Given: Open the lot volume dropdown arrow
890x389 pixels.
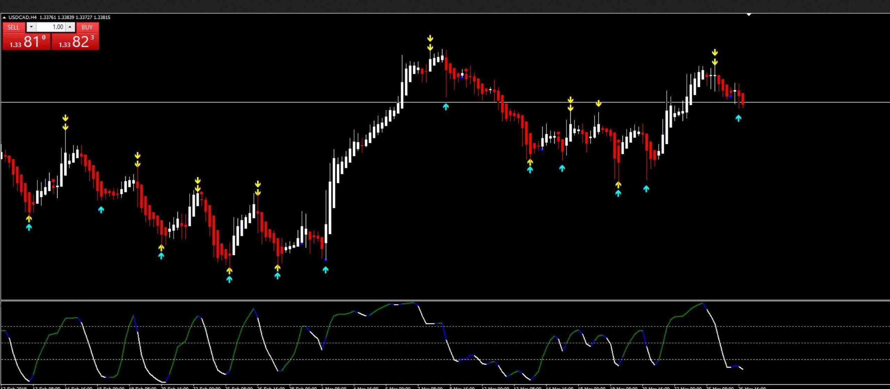Looking at the screenshot, I should (31, 27).
